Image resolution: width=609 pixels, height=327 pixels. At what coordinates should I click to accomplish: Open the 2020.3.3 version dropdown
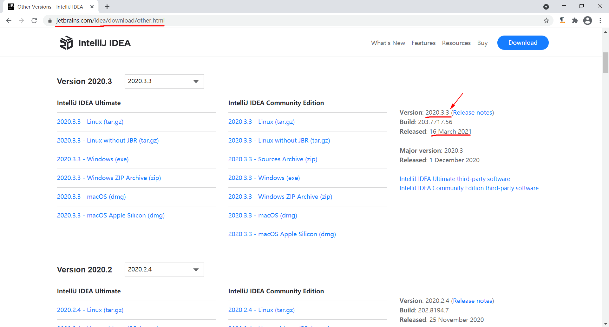click(164, 81)
